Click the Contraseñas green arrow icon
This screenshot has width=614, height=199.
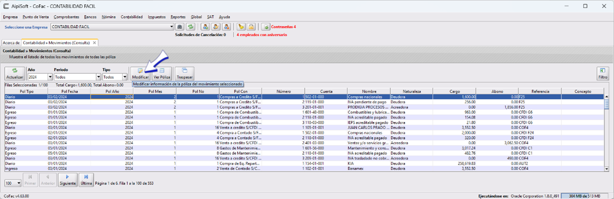click(266, 27)
